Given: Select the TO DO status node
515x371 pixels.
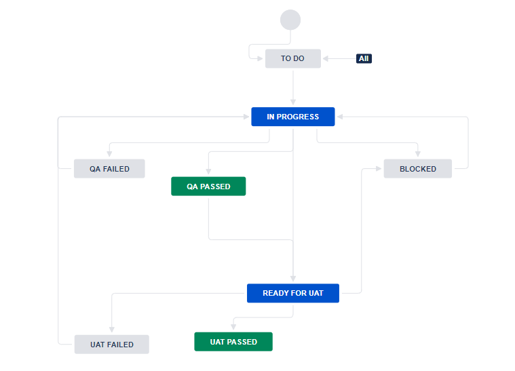Looking at the screenshot, I should pos(292,59).
